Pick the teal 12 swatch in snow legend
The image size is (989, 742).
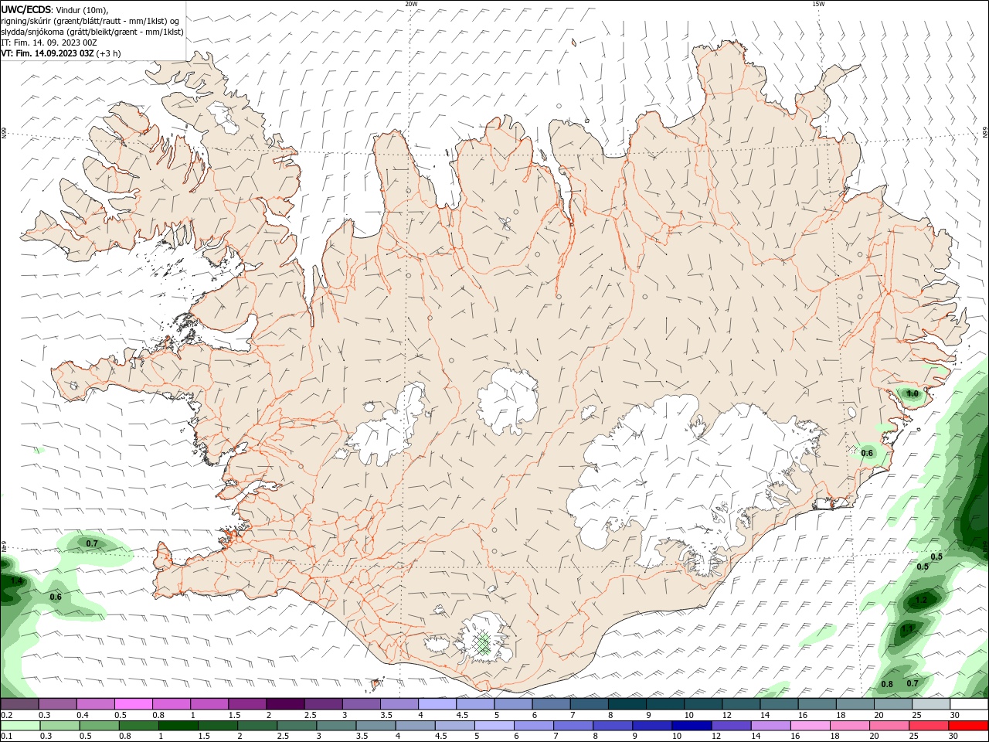(x=741, y=704)
